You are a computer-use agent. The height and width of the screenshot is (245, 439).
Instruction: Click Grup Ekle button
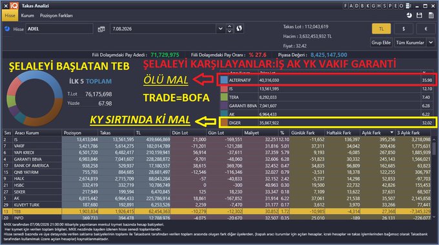pyautogui.click(x=381, y=43)
